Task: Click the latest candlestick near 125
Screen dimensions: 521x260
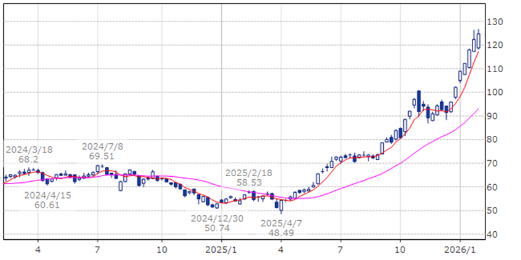Action: tap(478, 40)
